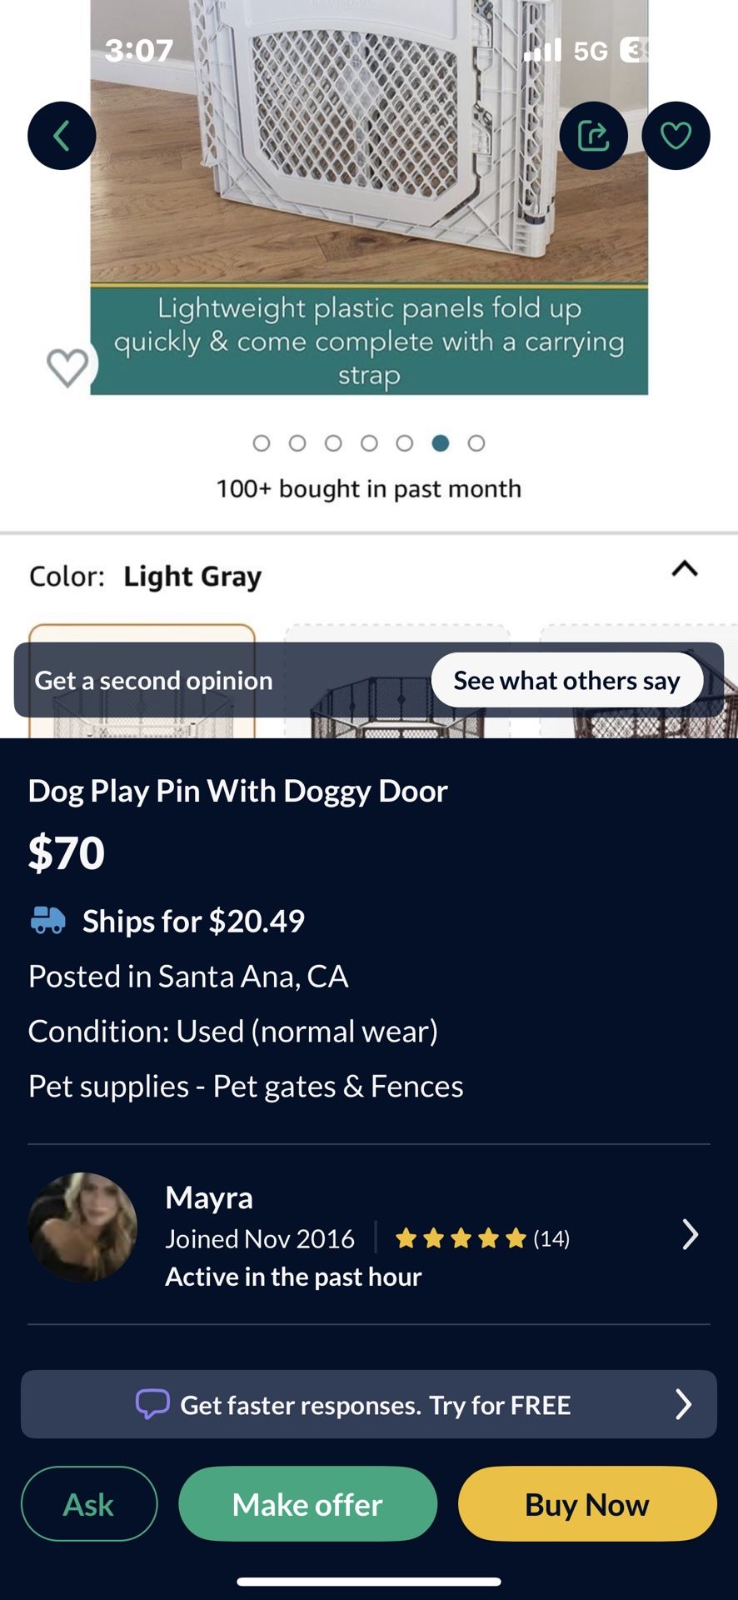
Task: Click the blue shipping truck icon
Action: tap(48, 920)
